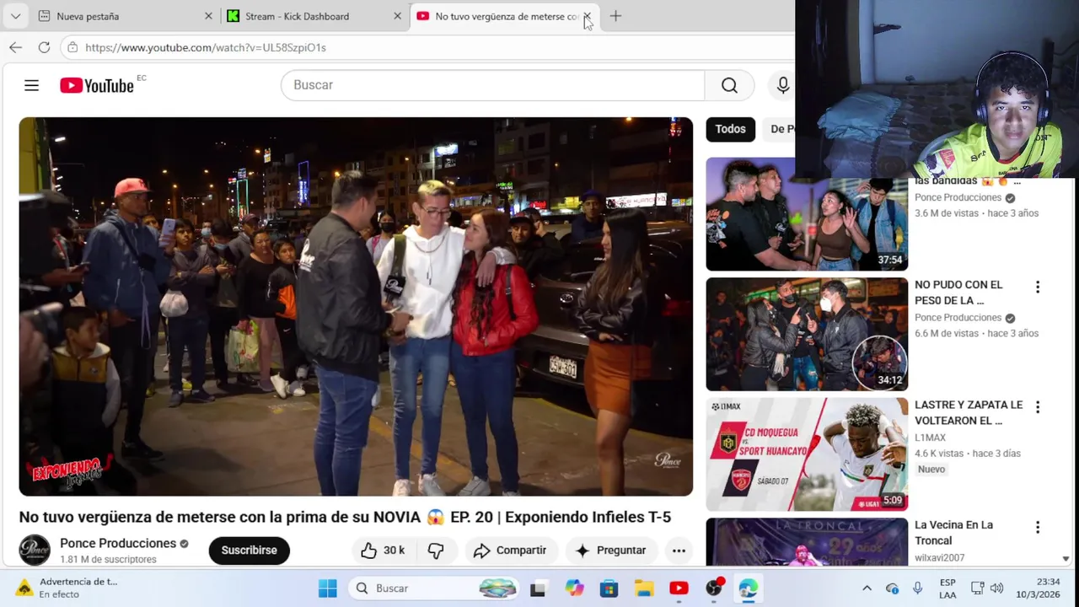This screenshot has height=607, width=1079.
Task: Open options menu for 'La Vecina En La Troncal'
Action: click(x=1038, y=527)
